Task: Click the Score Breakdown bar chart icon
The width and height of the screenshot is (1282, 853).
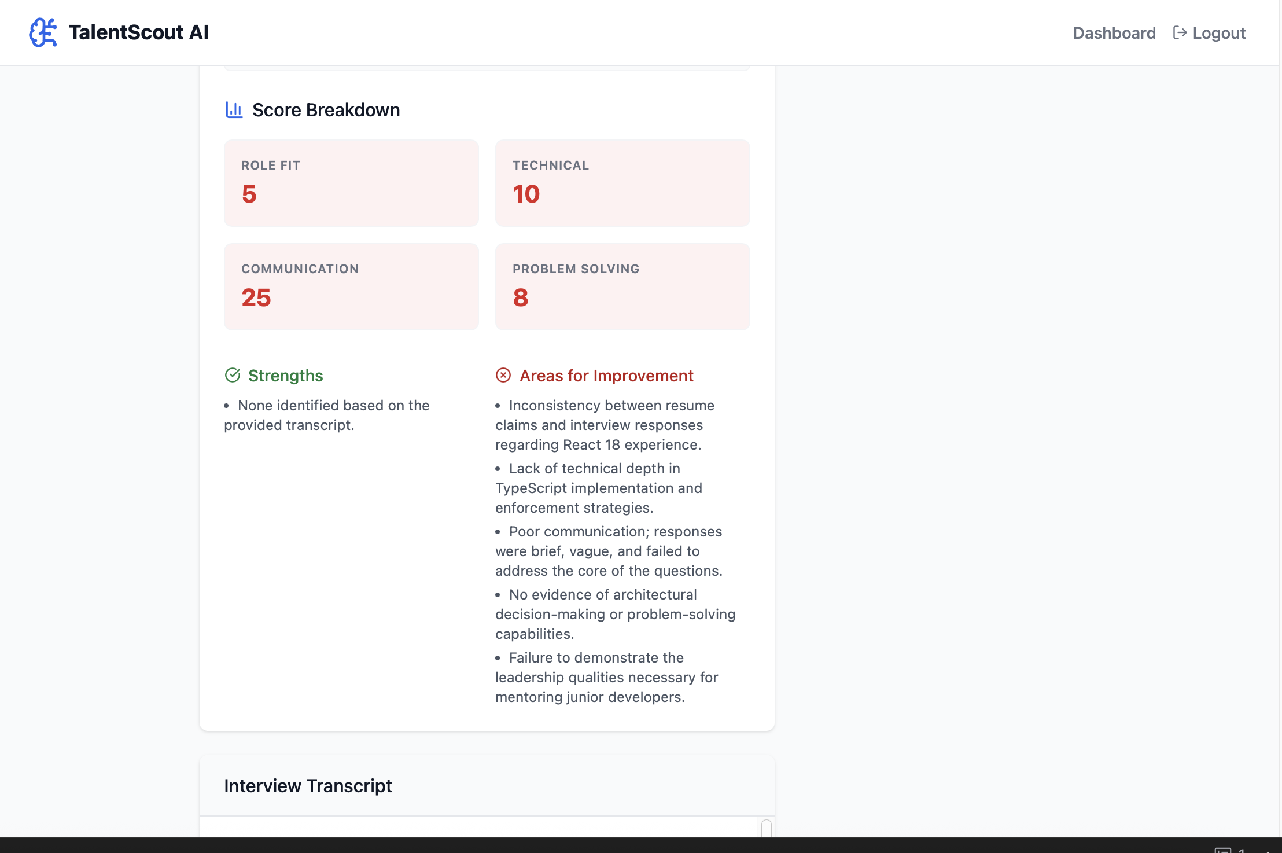Action: pos(234,110)
